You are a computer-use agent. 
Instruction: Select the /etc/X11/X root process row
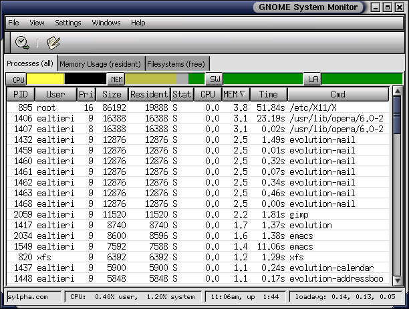coord(200,107)
